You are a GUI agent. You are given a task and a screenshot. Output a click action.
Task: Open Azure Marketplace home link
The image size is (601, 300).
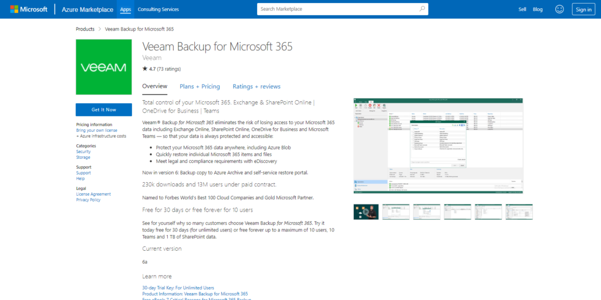point(87,9)
